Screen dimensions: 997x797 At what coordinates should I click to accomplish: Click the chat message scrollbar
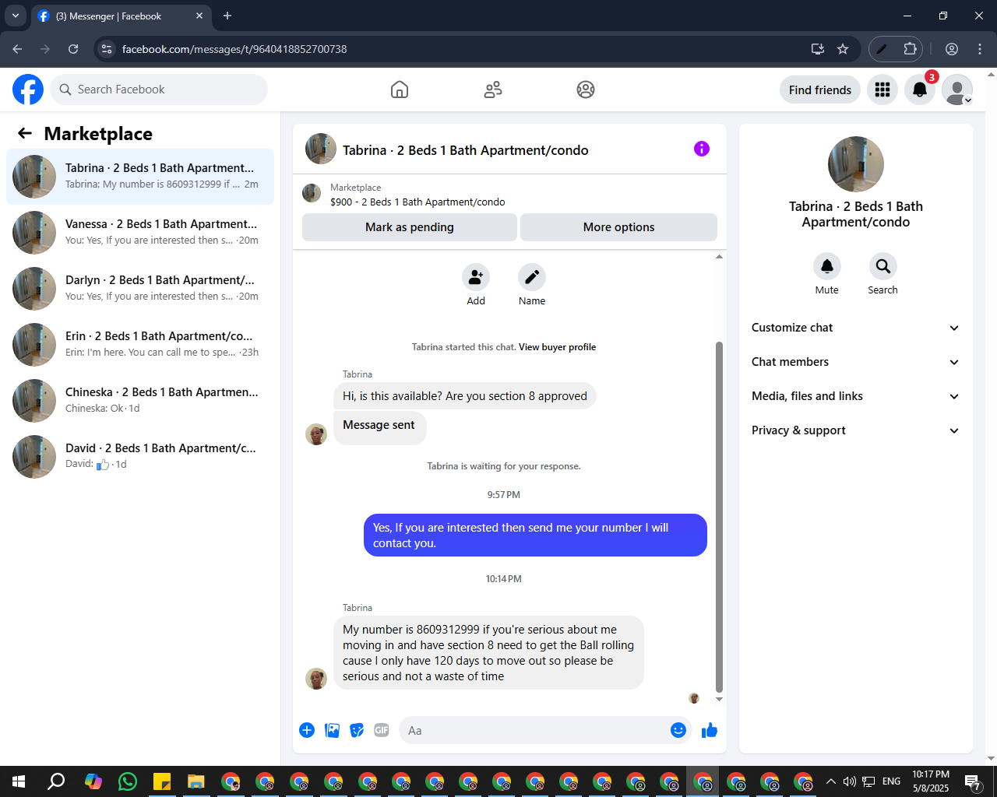(x=719, y=517)
